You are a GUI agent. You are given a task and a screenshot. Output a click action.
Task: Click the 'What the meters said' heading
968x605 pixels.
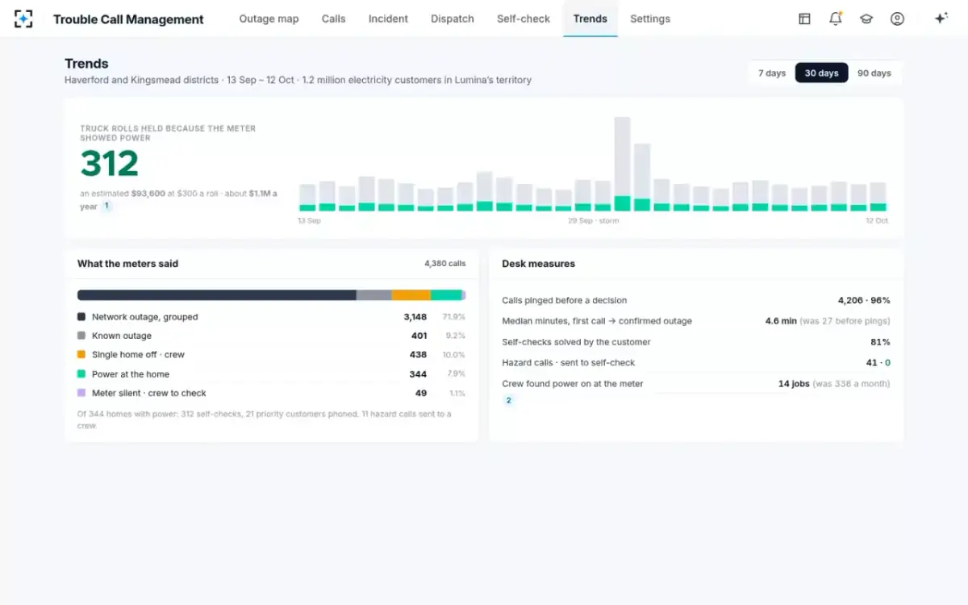tap(127, 264)
